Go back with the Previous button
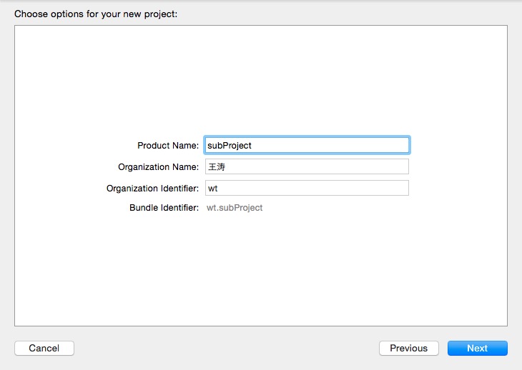This screenshot has height=370, width=522. point(408,349)
